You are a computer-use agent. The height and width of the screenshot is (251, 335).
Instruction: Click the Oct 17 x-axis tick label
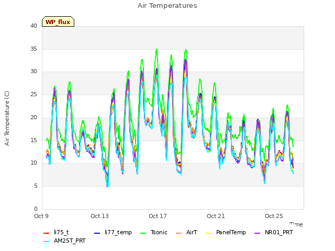(x=158, y=216)
